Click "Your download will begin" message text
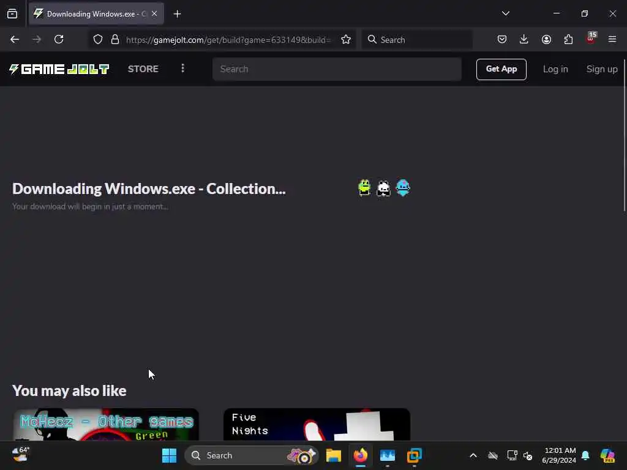This screenshot has width=627, height=470. [x=90, y=207]
